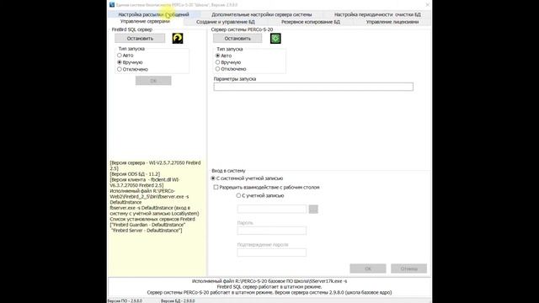Screen dimensions: 539x303
Task: Click Версия ПО - 2.9.8.0 in status bar
Action: pos(125,300)
